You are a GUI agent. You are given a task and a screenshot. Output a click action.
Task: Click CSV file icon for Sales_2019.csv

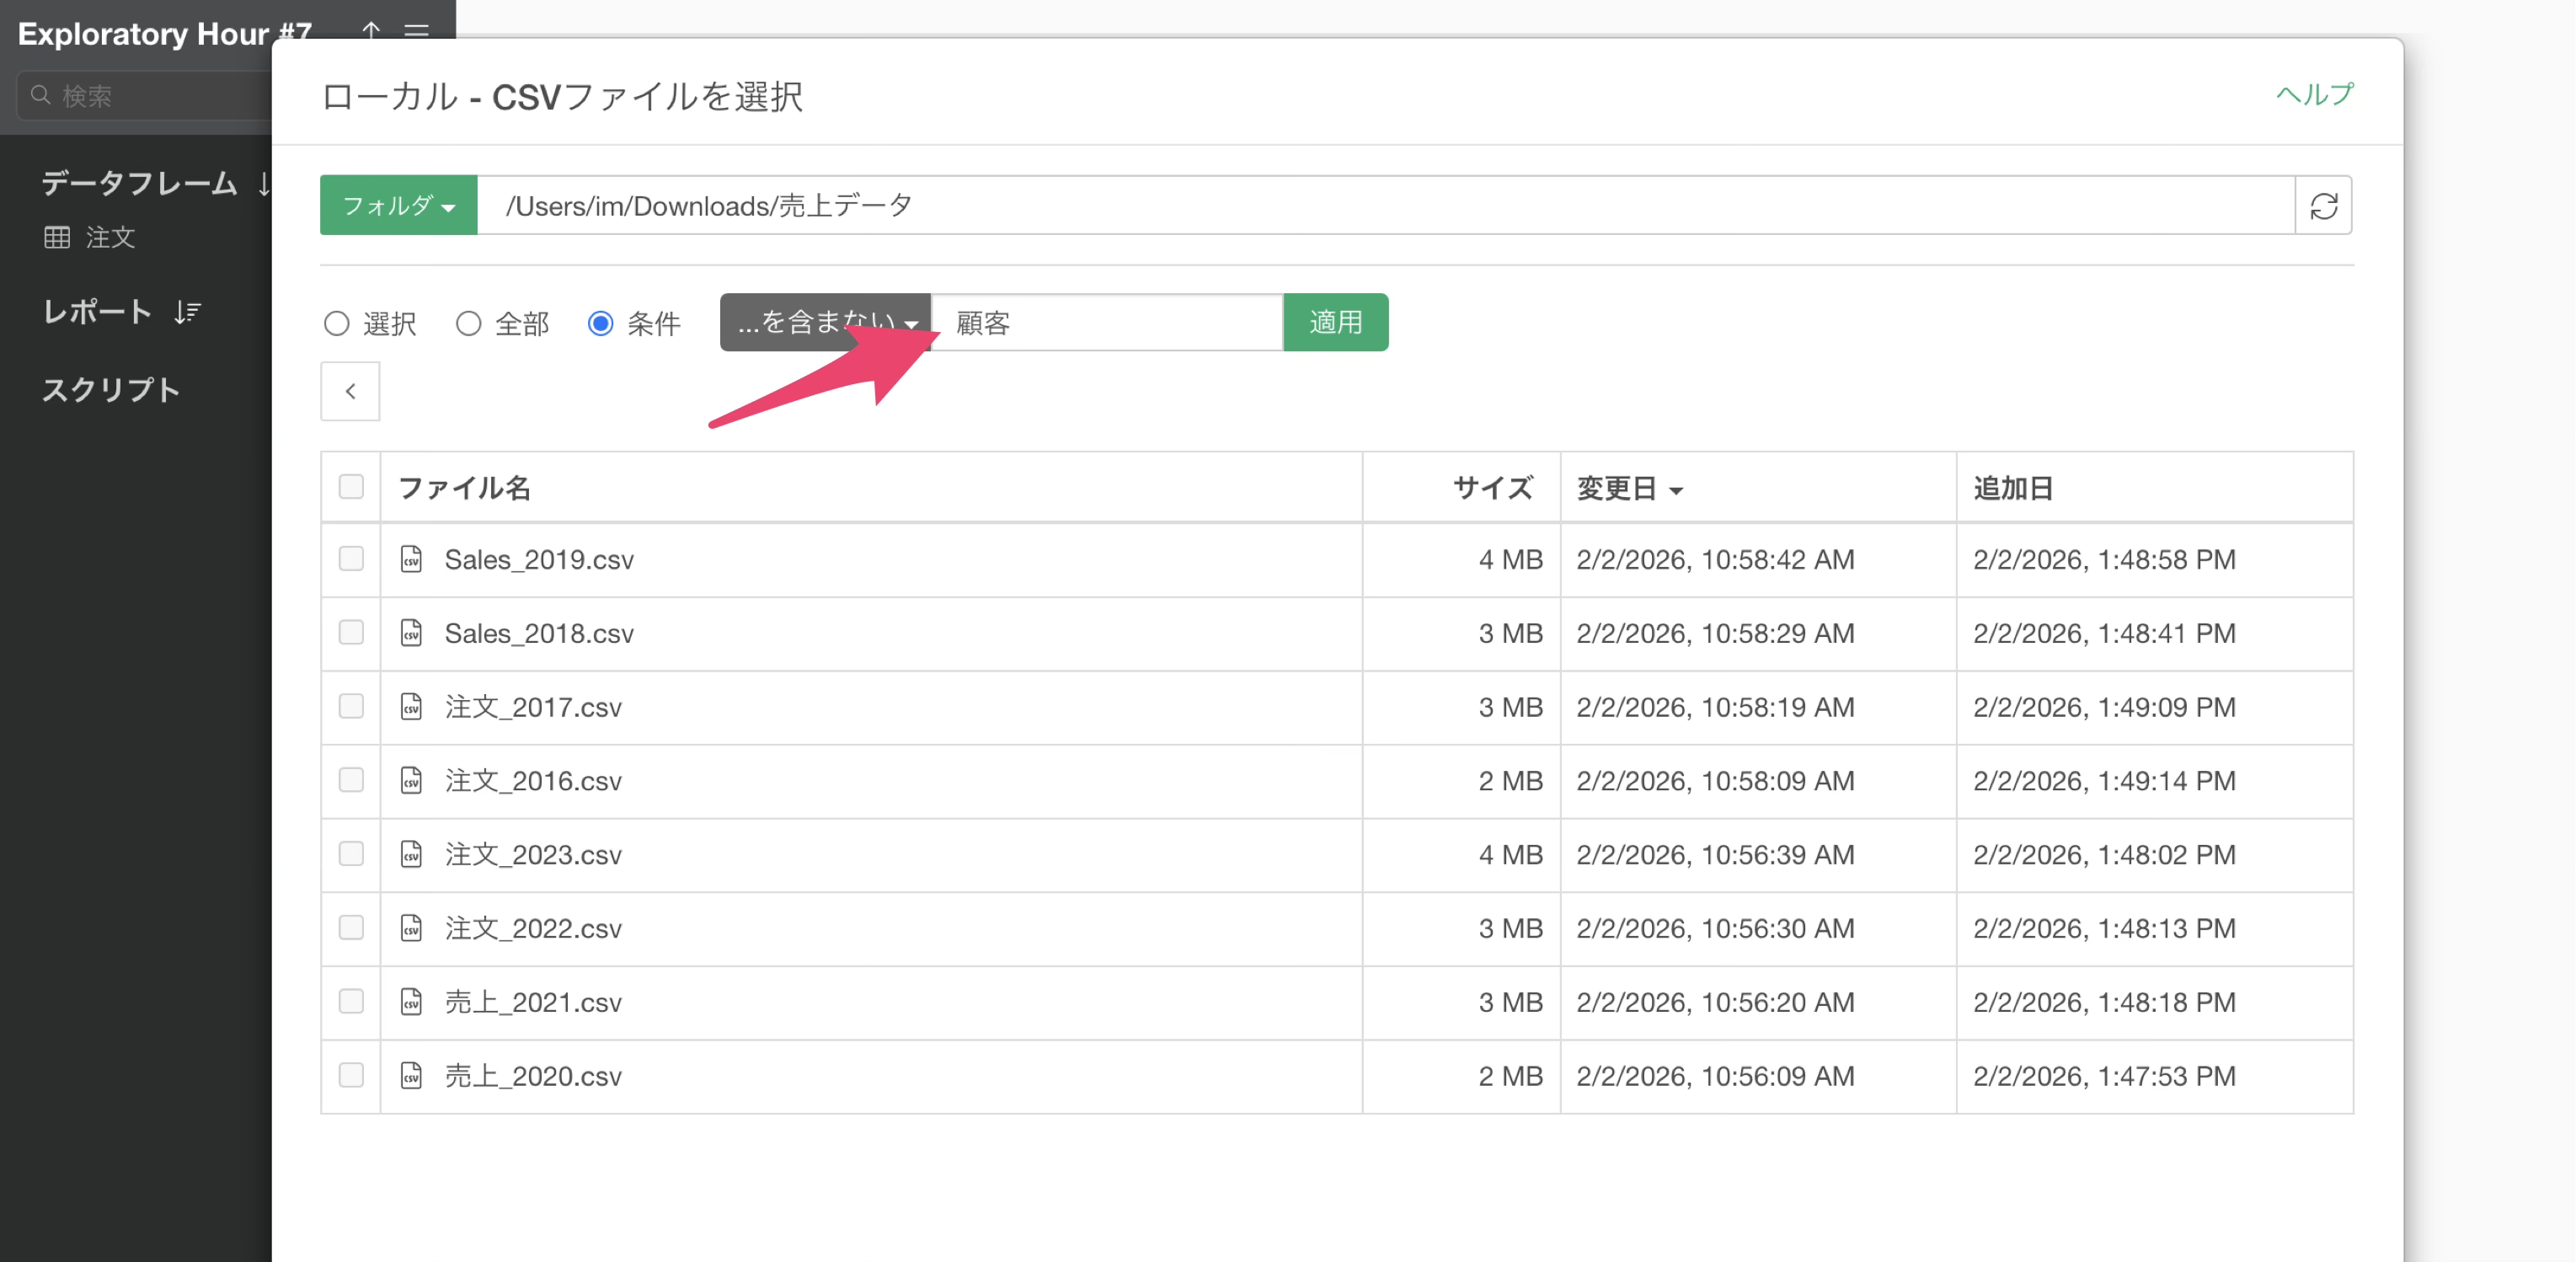tap(411, 559)
